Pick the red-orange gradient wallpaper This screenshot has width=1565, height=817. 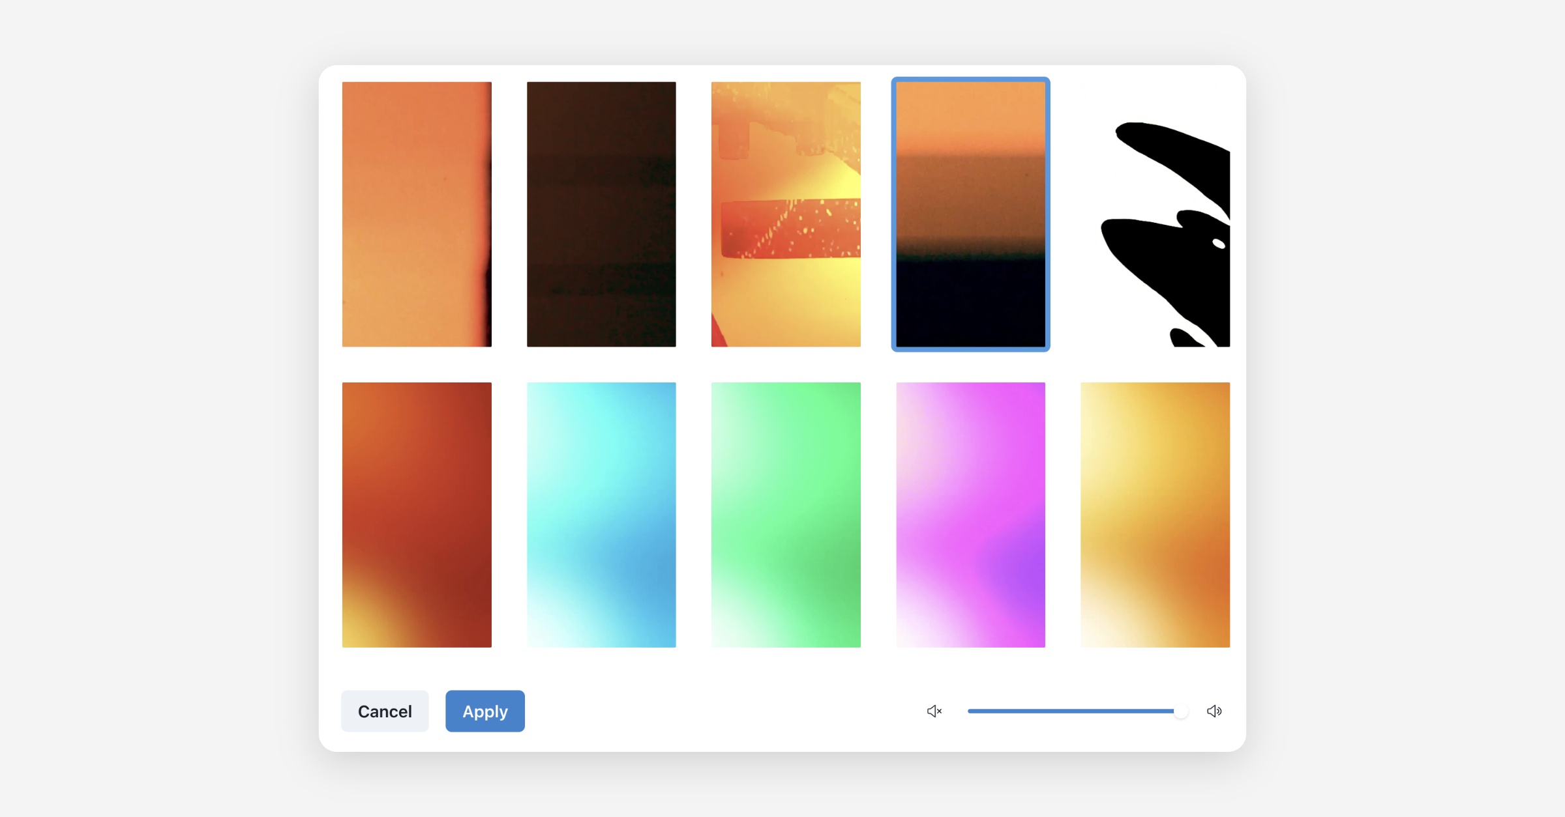[417, 515]
